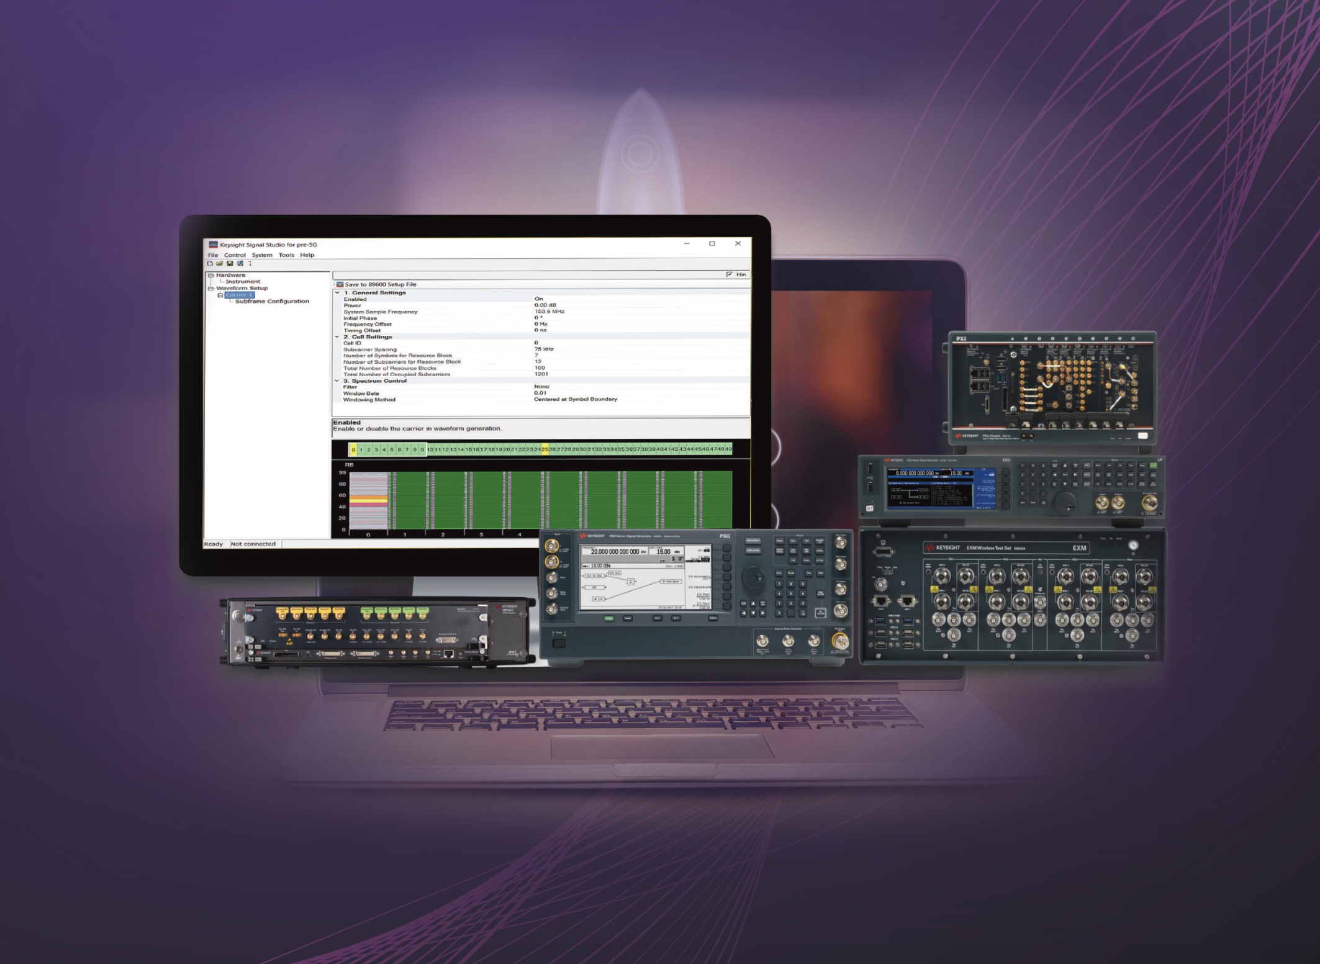Click the Frequency Offset value '0 Hz'
This screenshot has width=1320, height=964.
click(x=541, y=323)
